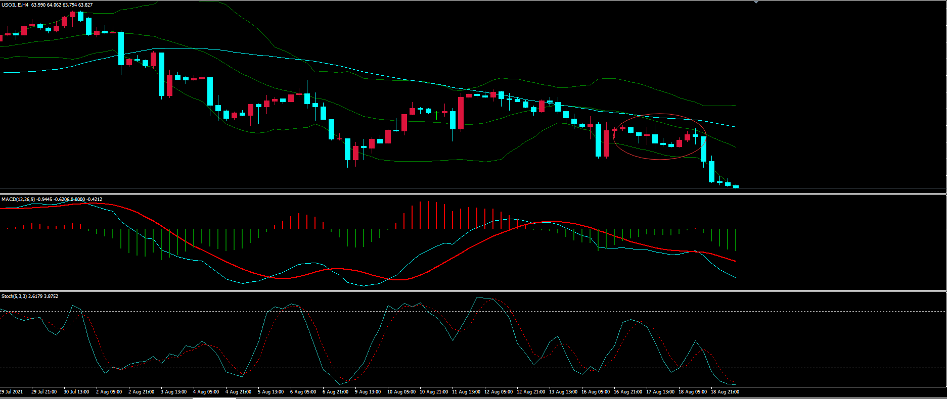Click the right end of the red MACD signal line
Image resolution: width=947 pixels, height=399 pixels.
pyautogui.click(x=735, y=261)
